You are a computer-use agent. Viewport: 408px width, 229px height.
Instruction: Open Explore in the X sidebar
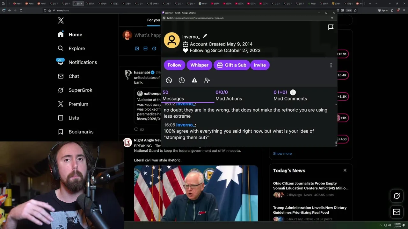tap(71, 48)
